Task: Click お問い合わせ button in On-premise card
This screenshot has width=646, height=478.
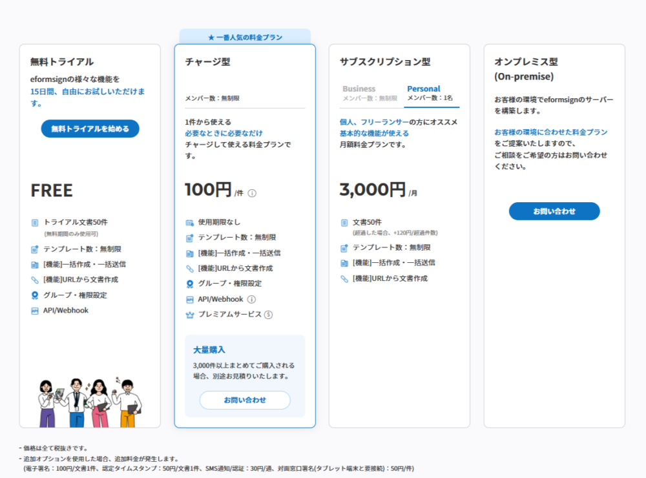Action: click(x=554, y=211)
